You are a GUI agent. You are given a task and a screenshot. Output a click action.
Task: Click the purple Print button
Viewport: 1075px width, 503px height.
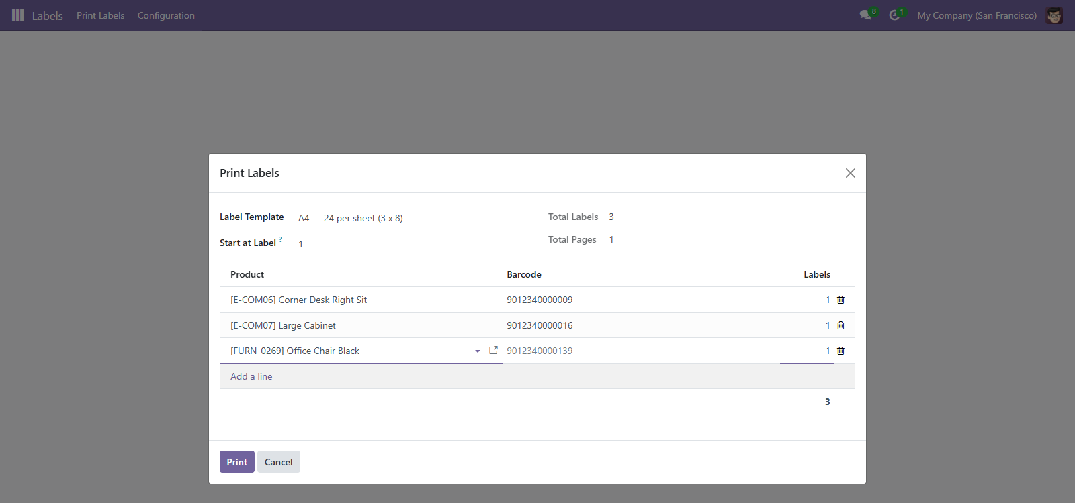tap(237, 462)
